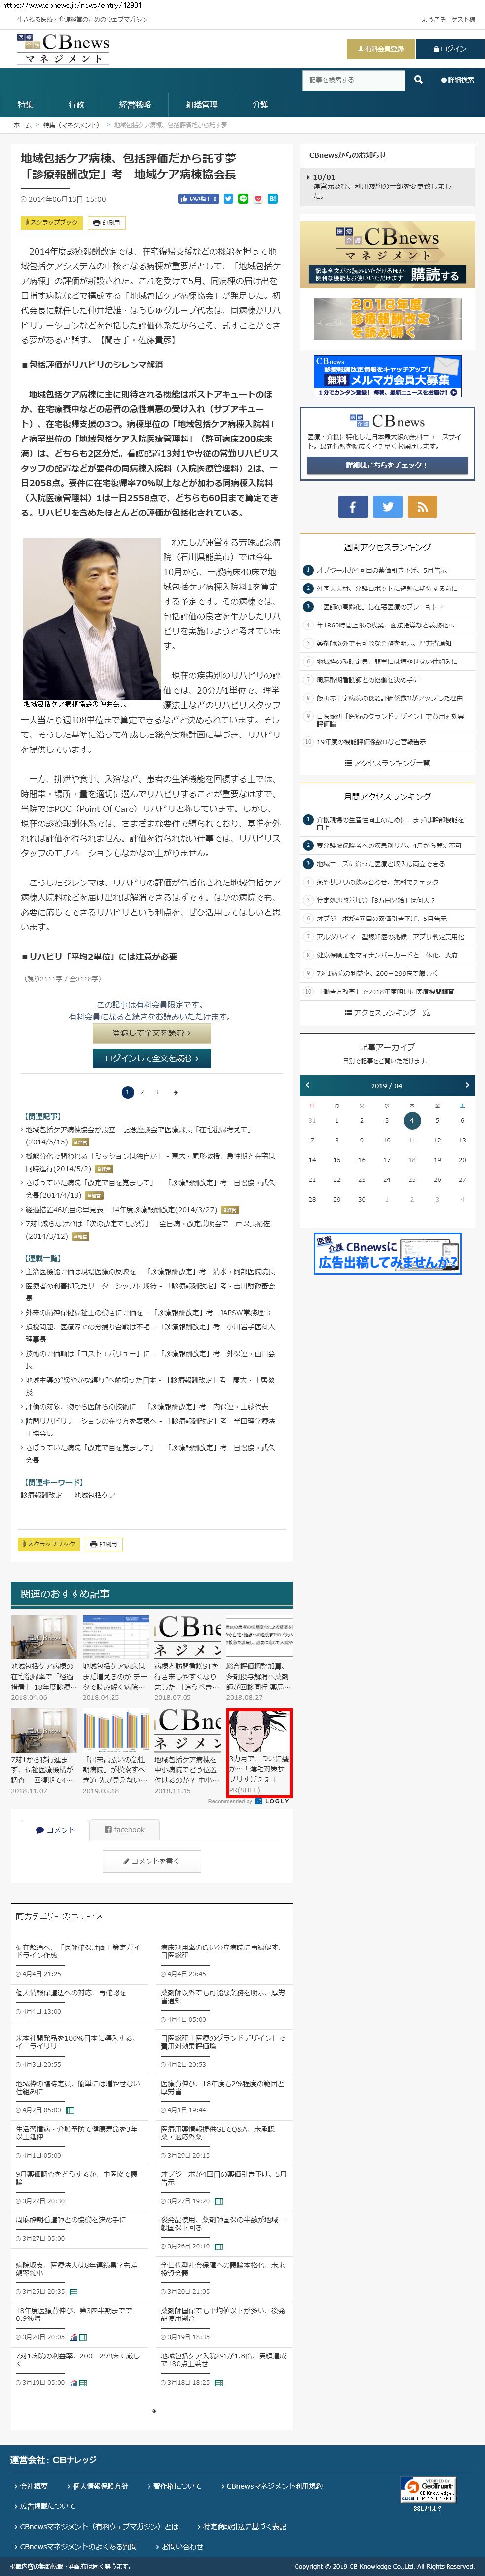Open 10/01 運営元及び利用規約 notice
The image size is (485, 2576).
point(387,187)
